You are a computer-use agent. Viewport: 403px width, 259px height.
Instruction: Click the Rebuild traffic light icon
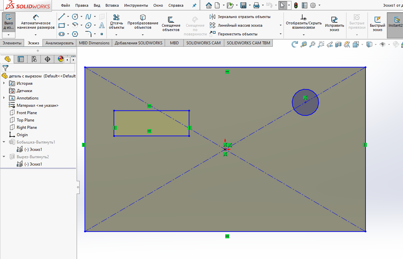point(296,5)
